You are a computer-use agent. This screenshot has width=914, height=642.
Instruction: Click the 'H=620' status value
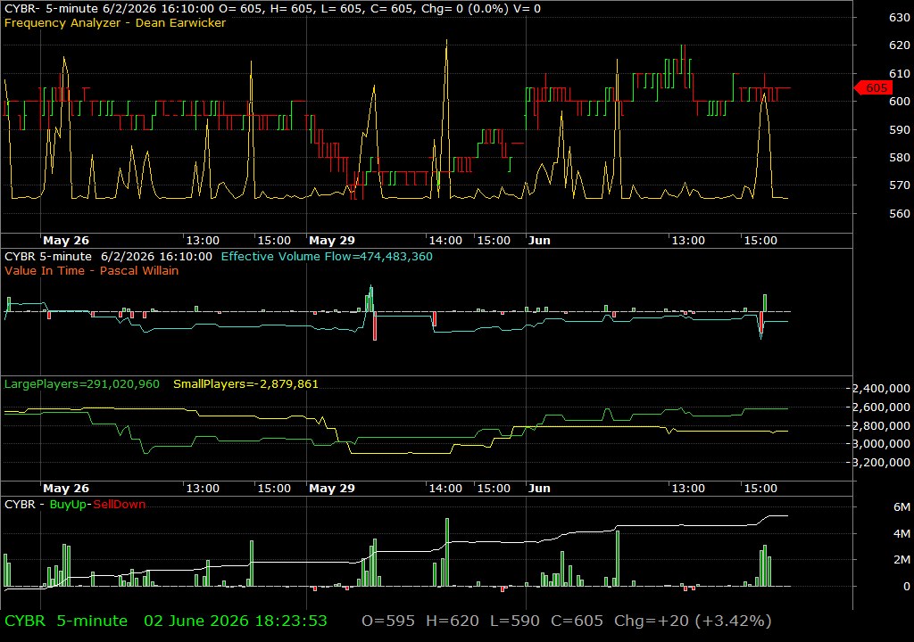click(x=453, y=621)
